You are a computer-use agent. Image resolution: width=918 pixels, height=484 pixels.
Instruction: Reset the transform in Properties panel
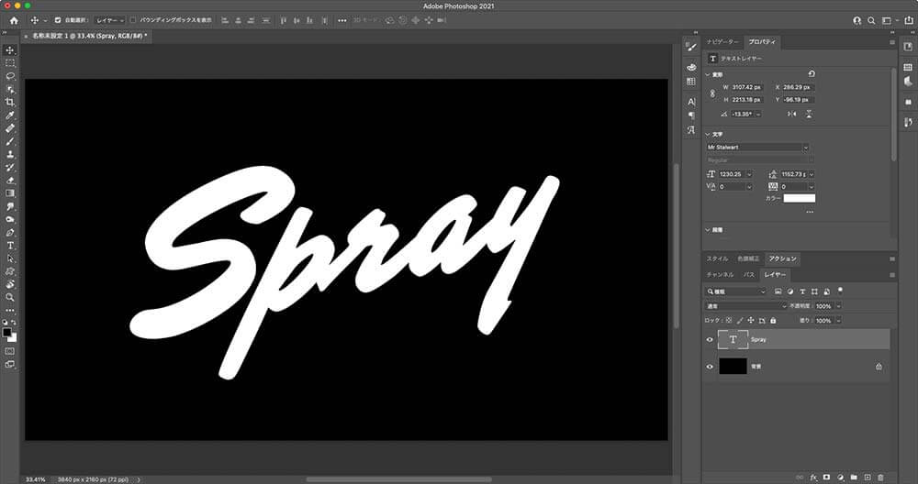pyautogui.click(x=812, y=74)
